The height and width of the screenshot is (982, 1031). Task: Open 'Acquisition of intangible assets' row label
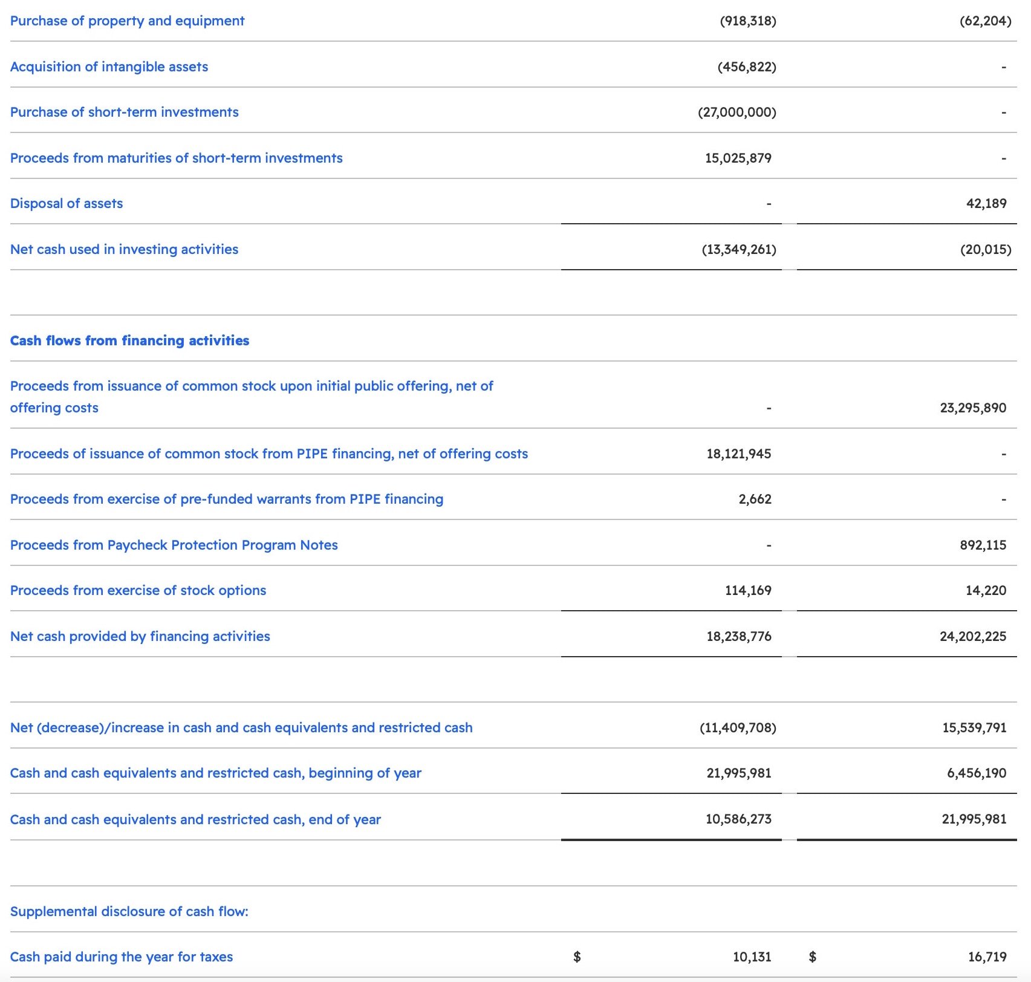[x=109, y=67]
